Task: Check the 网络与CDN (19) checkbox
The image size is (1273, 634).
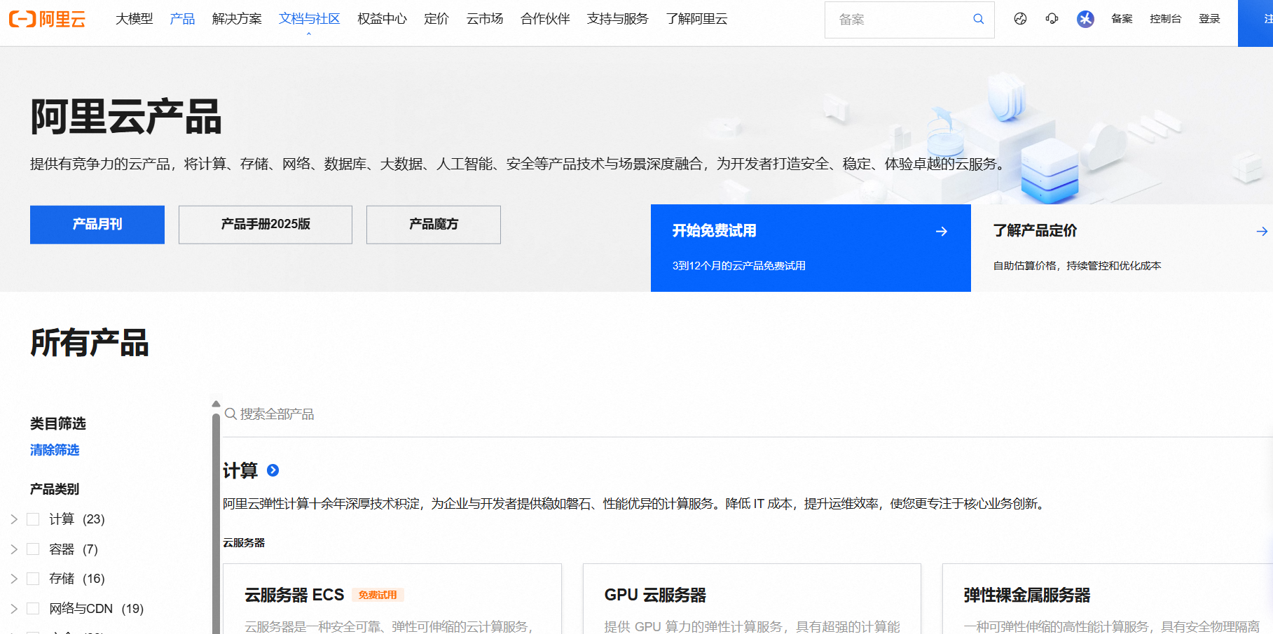Action: (x=33, y=609)
